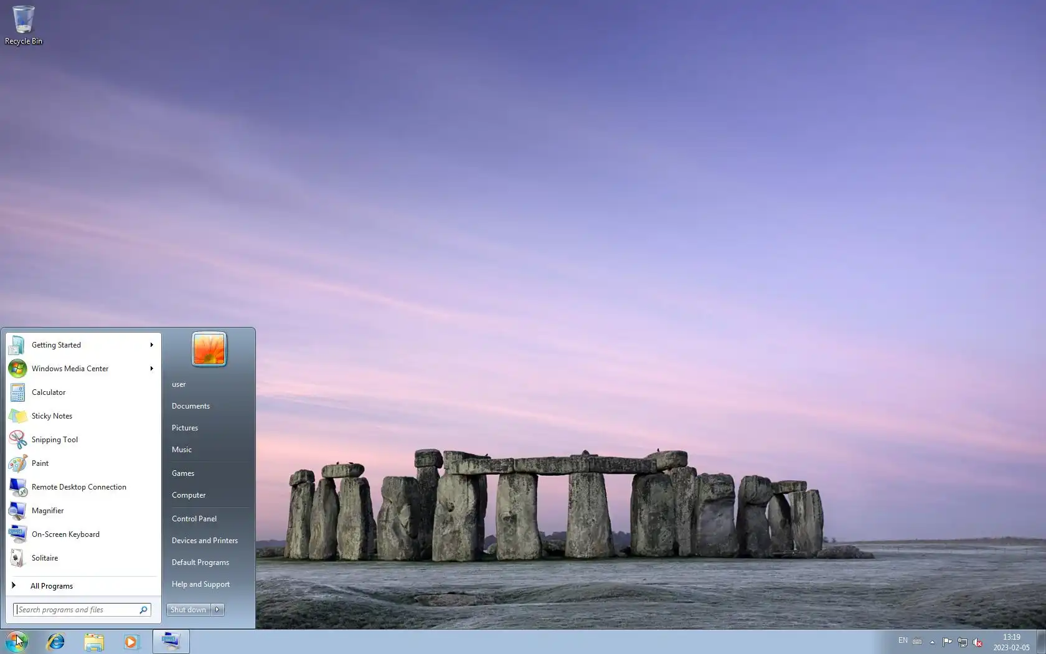The image size is (1046, 654).
Task: Open Getting Started via its icon
Action: 17,345
